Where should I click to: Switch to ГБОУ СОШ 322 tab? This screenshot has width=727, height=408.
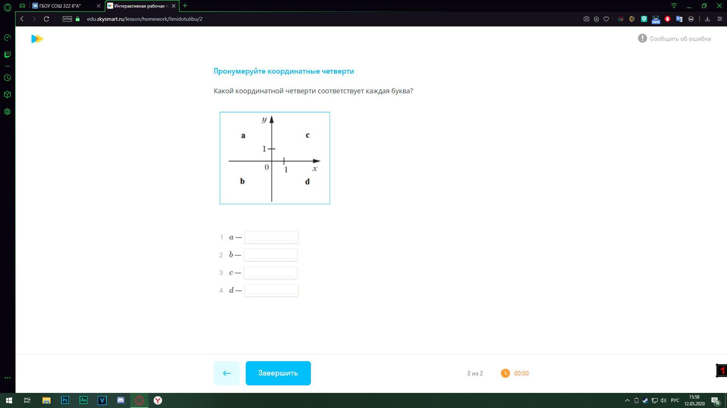pos(62,6)
